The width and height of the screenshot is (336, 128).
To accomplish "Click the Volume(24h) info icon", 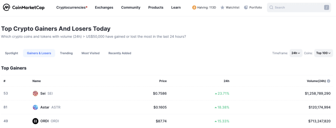I will point(329,81).
